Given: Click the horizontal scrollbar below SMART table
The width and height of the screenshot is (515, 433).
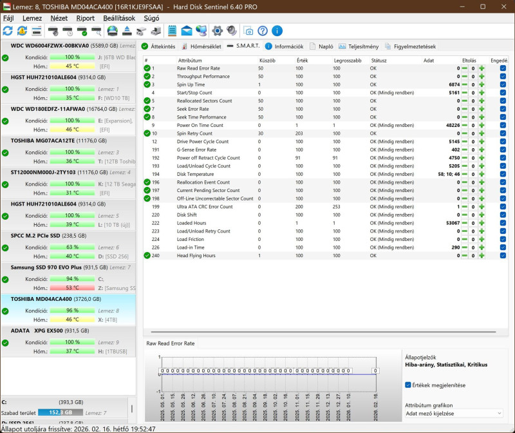Looking at the screenshot, I should (323, 332).
